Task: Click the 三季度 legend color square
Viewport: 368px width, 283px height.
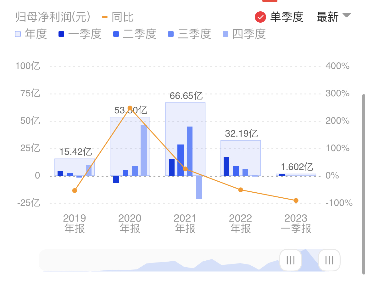Action: click(171, 34)
